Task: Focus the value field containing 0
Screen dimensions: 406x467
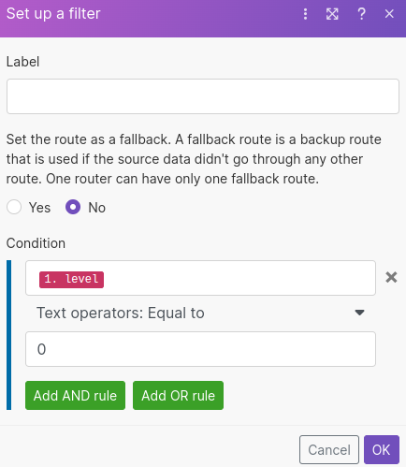Action: [200, 349]
